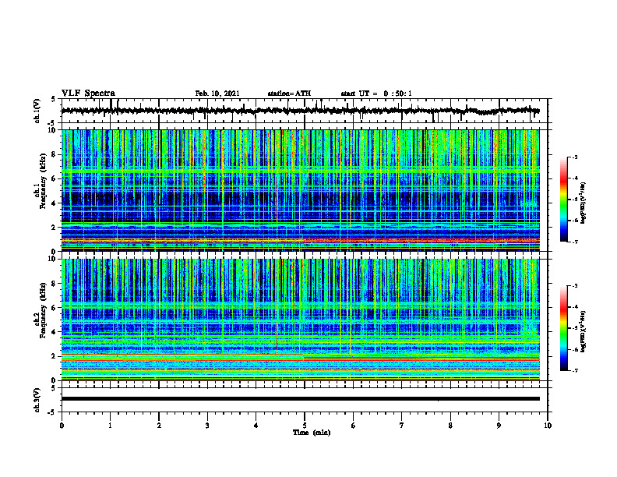Click the 4 kHz tick on ch.2 frequency axis
The image size is (617, 477).
click(x=55, y=332)
